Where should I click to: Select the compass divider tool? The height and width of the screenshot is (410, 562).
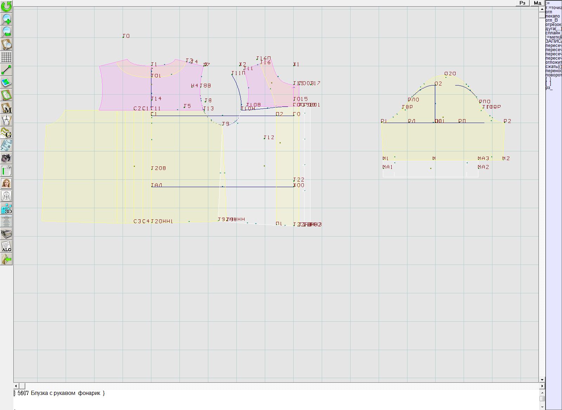pos(6,121)
